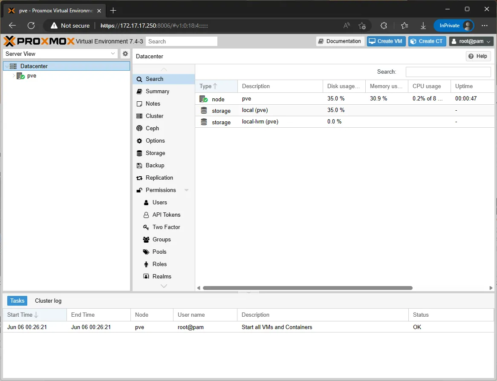
Task: Click the Summary book icon
Action: [x=139, y=92]
